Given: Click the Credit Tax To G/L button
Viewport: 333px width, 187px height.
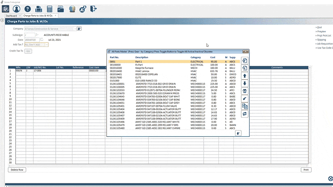Looking at the screenshot, I should (28, 51).
